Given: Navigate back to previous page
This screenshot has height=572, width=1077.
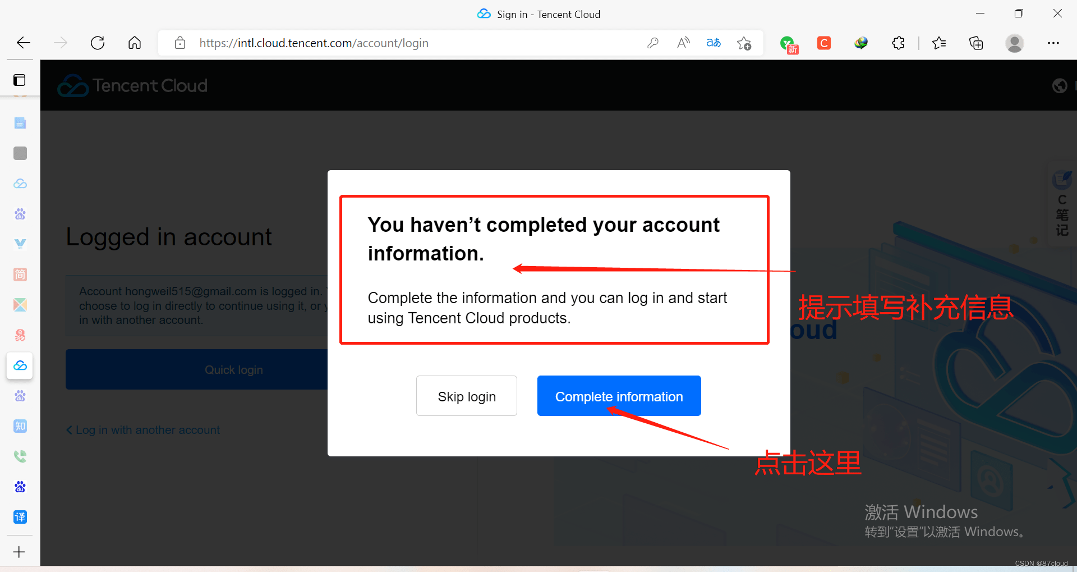Looking at the screenshot, I should (24, 43).
